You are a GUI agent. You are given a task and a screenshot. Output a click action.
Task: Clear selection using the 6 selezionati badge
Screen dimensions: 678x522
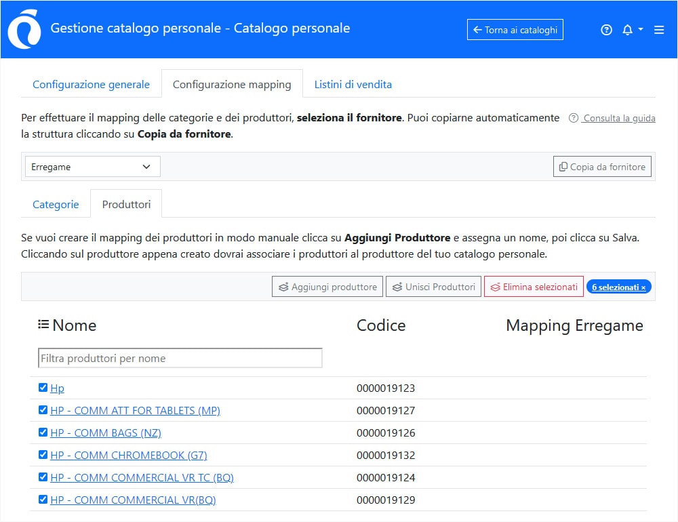click(x=618, y=286)
